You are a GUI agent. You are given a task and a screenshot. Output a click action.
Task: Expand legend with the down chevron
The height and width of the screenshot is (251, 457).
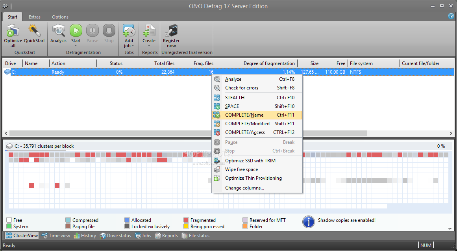tap(450, 229)
